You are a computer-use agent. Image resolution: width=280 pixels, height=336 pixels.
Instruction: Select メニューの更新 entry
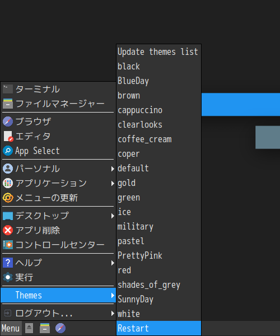pyautogui.click(x=58, y=198)
